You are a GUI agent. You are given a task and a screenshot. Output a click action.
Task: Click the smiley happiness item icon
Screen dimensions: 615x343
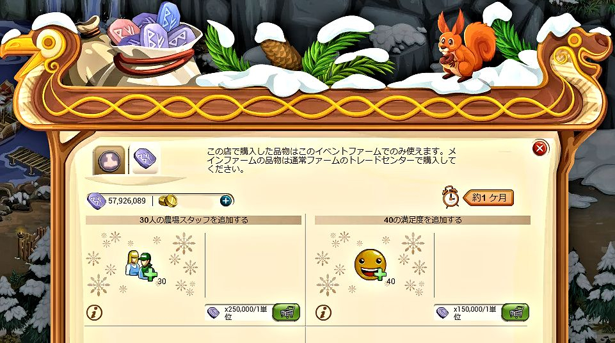(x=371, y=264)
